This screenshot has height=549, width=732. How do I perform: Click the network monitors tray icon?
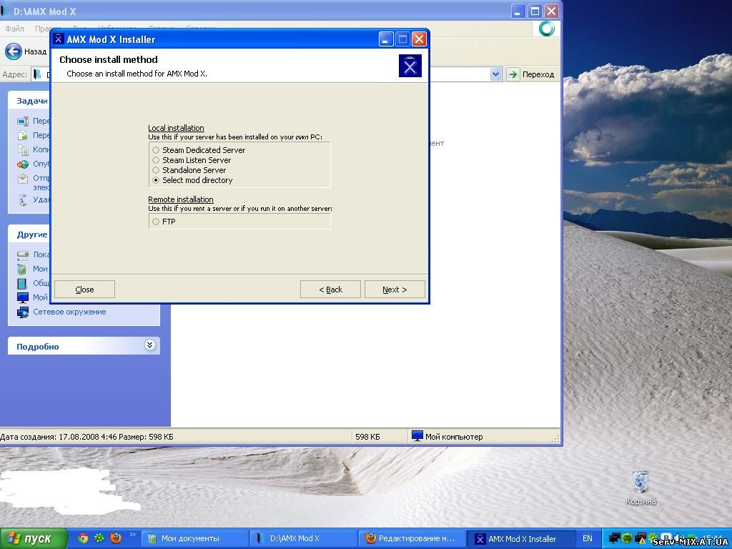(x=615, y=538)
